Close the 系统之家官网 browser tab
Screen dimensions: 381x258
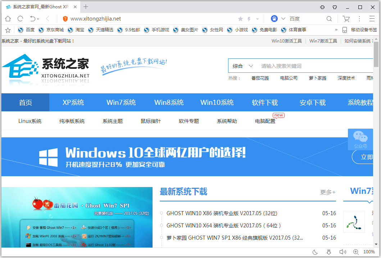75,7
